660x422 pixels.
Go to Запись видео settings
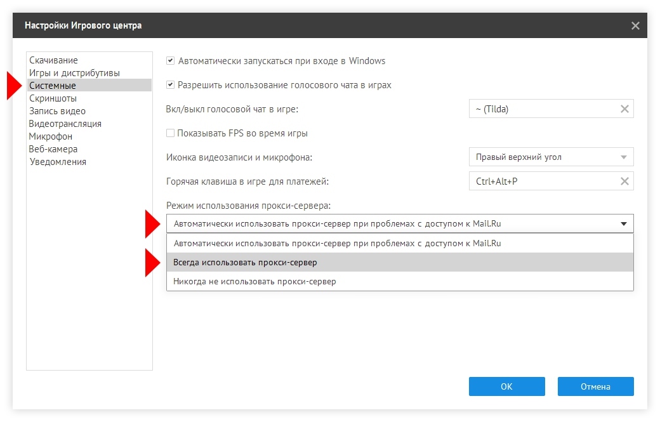pos(57,111)
